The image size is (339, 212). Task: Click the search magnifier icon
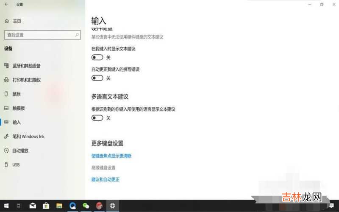coord(77,35)
